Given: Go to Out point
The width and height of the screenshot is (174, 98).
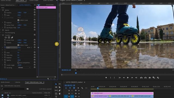Looking at the screenshot, I should click(136, 78).
